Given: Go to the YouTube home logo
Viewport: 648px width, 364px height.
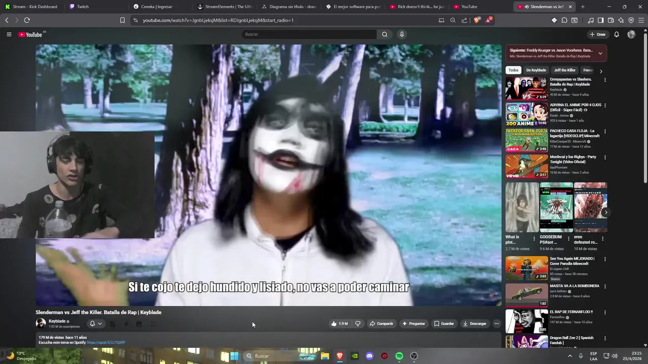Looking at the screenshot, I should pos(31,34).
